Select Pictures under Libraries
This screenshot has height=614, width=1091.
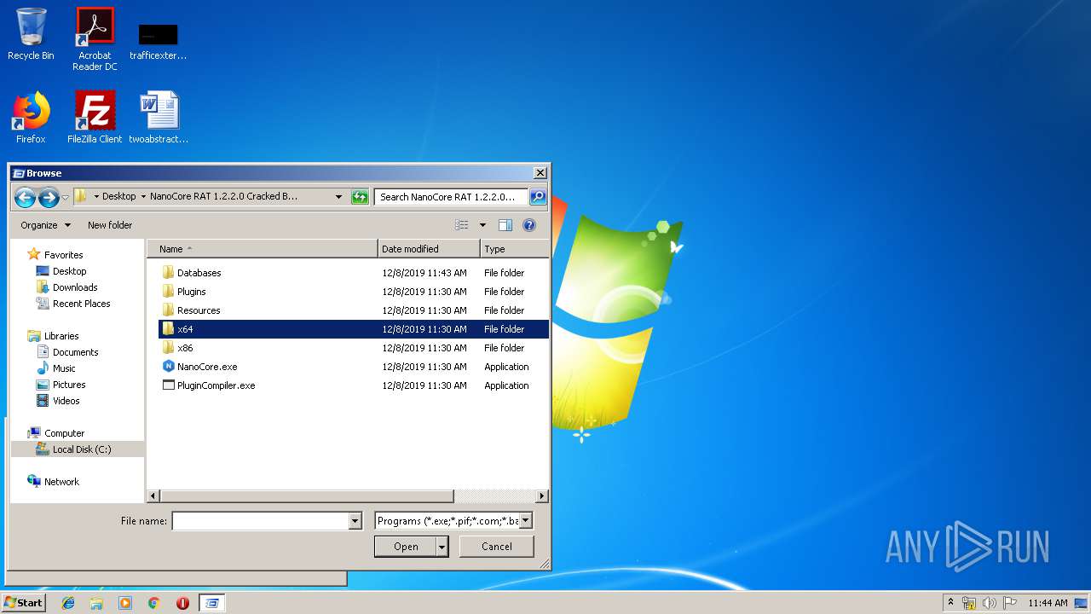click(69, 385)
